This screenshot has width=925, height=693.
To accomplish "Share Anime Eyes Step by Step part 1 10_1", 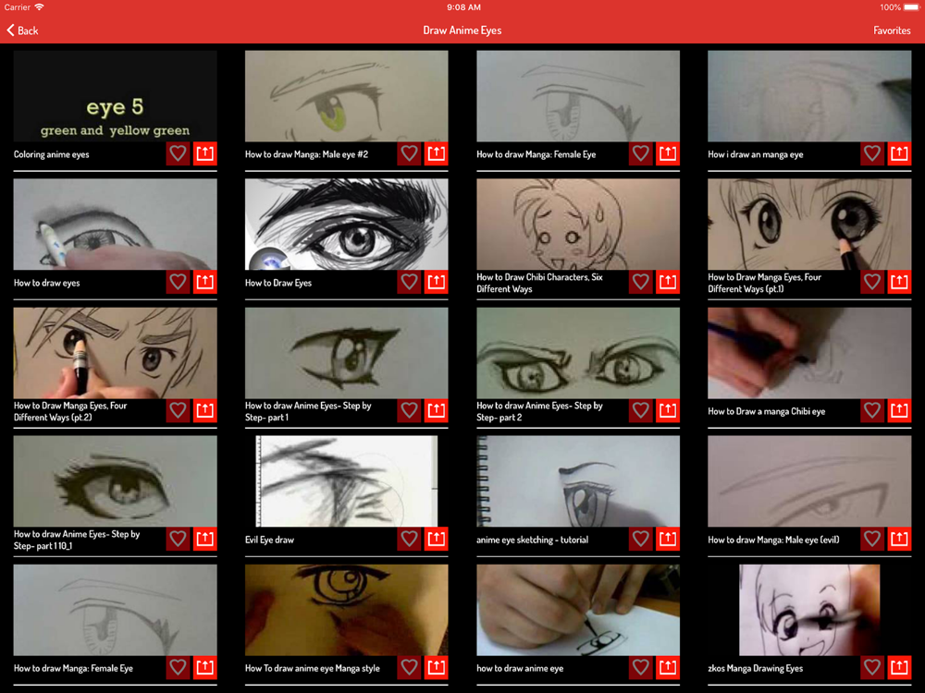I will tap(204, 540).
